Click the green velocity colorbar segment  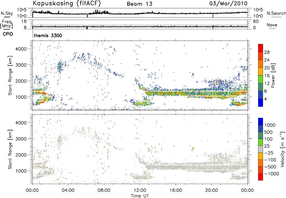click(261, 142)
